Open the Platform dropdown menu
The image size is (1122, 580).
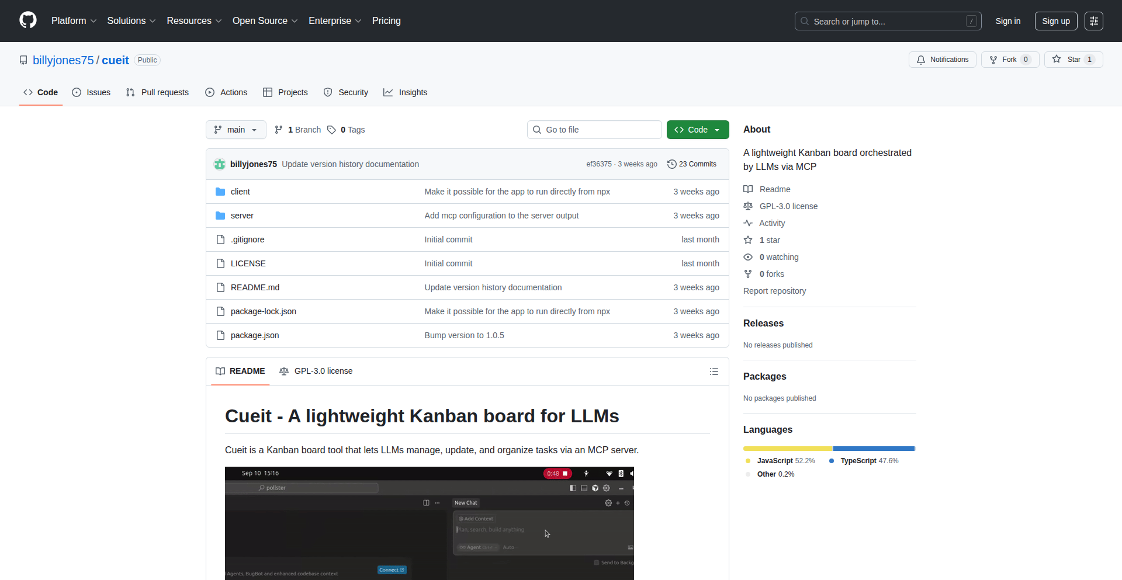pos(74,21)
